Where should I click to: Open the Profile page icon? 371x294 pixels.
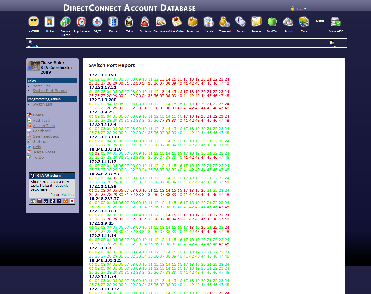pos(50,22)
